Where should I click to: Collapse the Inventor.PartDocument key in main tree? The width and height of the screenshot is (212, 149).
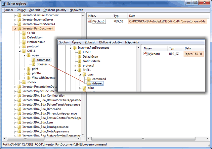15,29
